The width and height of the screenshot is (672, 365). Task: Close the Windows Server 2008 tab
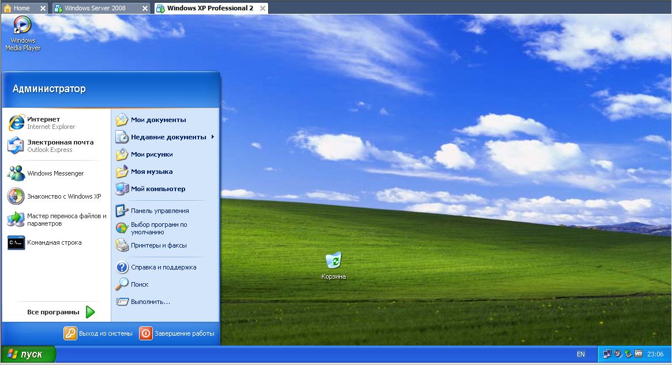pos(145,8)
